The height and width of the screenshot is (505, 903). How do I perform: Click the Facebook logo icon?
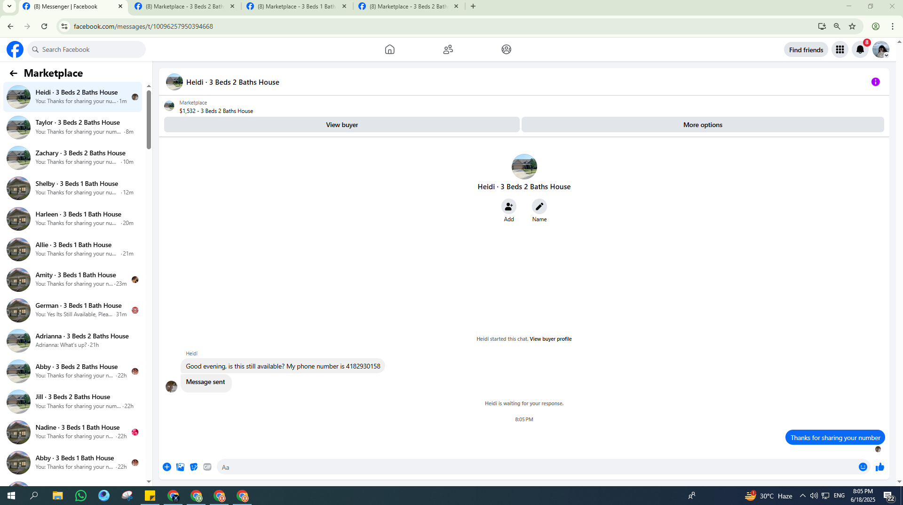[15, 49]
